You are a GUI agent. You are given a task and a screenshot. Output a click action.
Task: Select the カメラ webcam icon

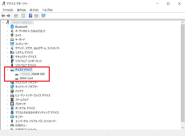click(12, 35)
